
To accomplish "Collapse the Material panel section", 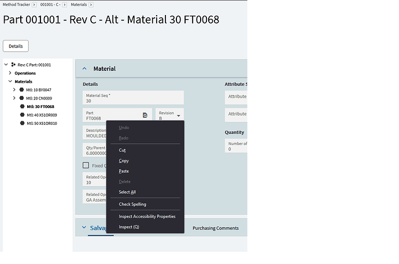I will pos(84,69).
